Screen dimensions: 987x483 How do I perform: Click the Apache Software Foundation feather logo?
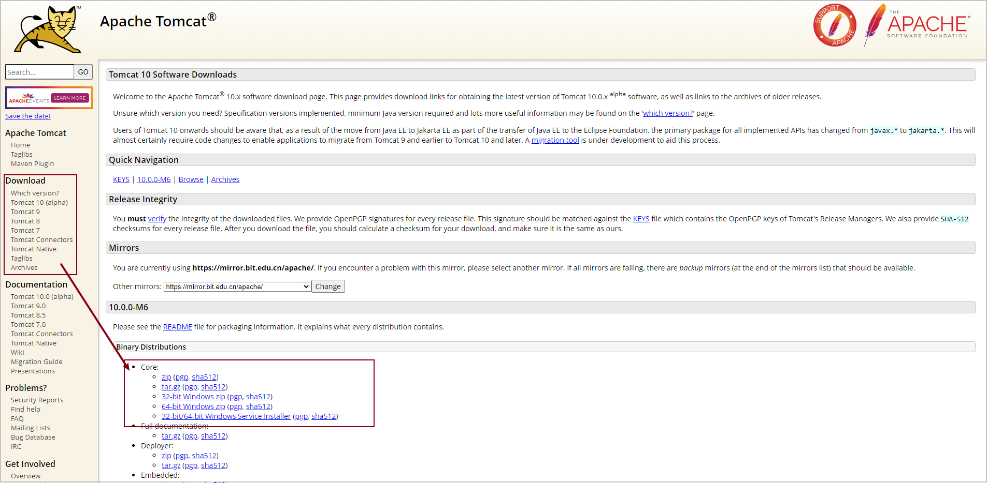[x=917, y=25]
